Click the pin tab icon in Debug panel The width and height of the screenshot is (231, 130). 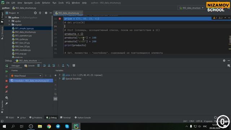(x=6, y=104)
